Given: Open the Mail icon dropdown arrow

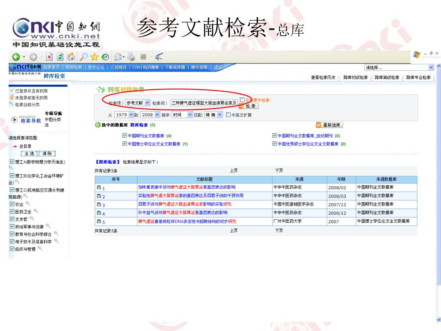Looking at the screenshot, I should click(124, 57).
